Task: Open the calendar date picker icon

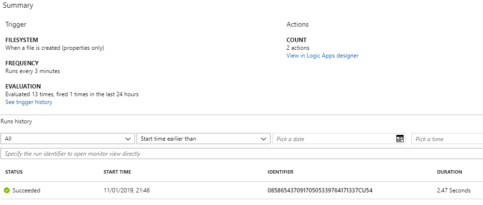Action: click(400, 139)
